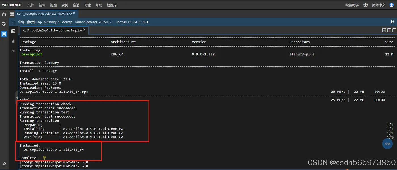Viewport: 397px width, 170px height.
Task: Click the launch-advisor-20250122 instance name
Action: [x=94, y=22]
